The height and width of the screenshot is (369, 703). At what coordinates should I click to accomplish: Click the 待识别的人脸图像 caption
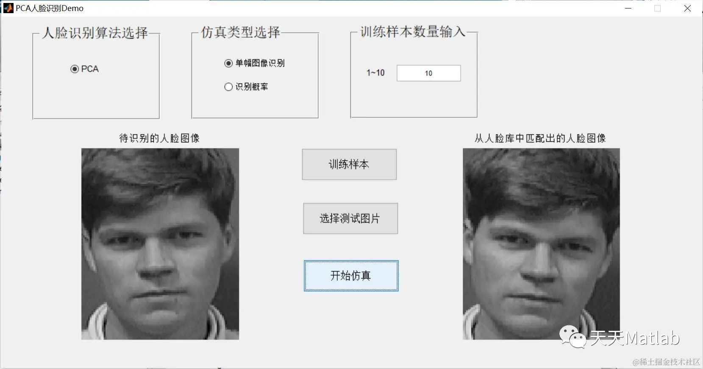pyautogui.click(x=159, y=138)
